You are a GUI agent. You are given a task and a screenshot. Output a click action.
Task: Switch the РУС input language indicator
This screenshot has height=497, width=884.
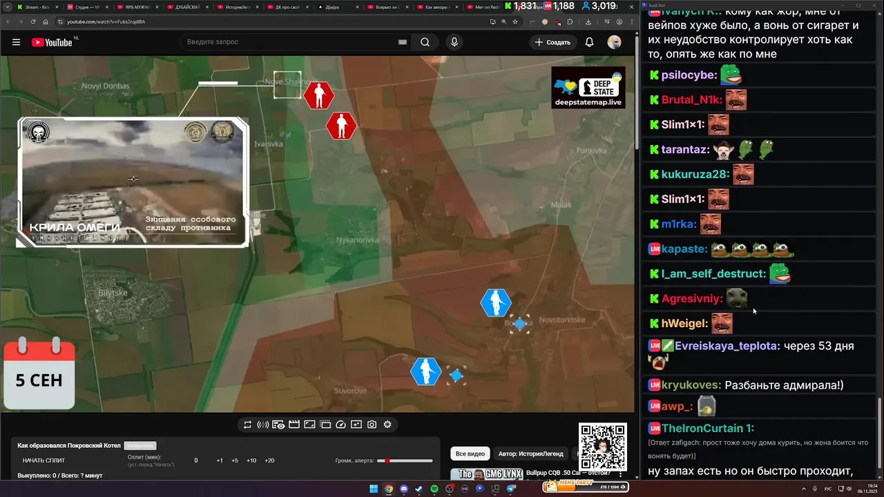click(x=828, y=489)
